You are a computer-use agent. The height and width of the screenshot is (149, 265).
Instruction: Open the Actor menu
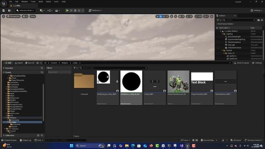point(56,2)
